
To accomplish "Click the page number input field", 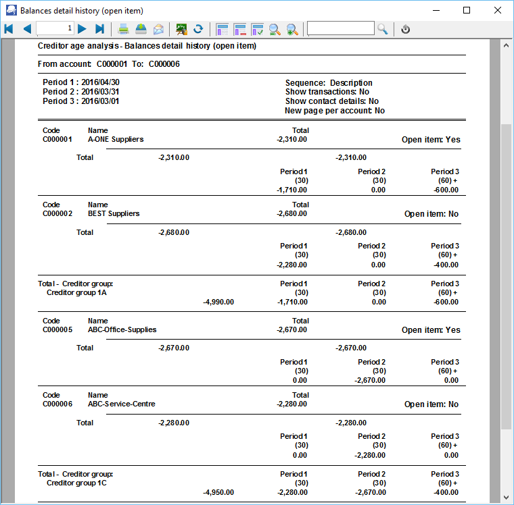I will pos(55,28).
